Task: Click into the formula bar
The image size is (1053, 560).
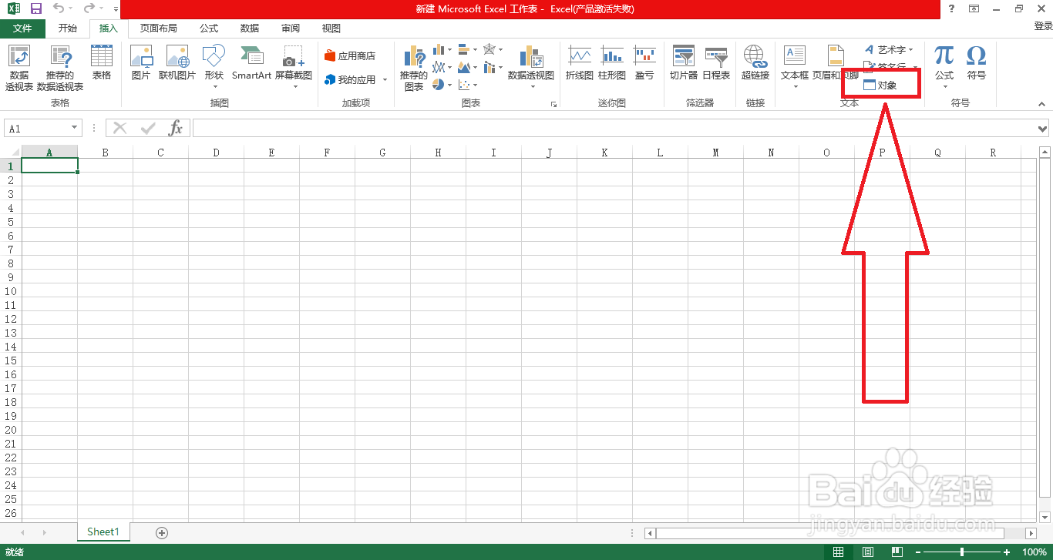Action: click(614, 129)
